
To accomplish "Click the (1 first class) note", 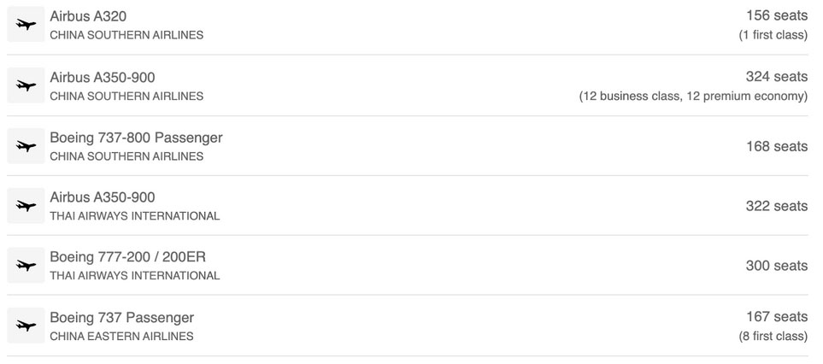I will click(773, 35).
